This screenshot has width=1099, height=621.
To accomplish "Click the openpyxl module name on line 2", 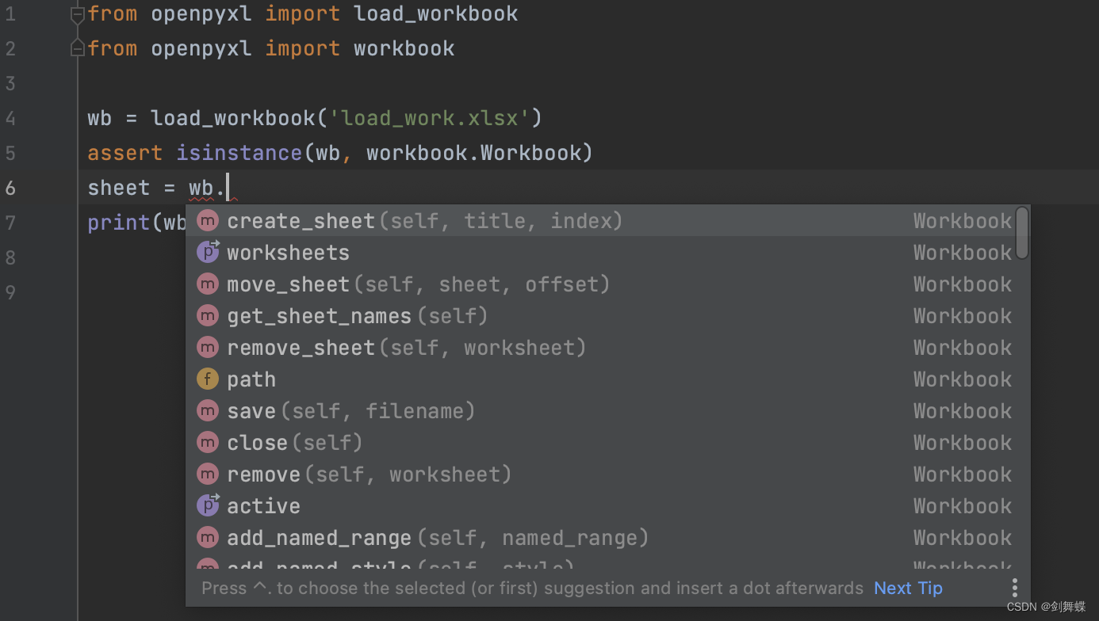I will tap(201, 49).
